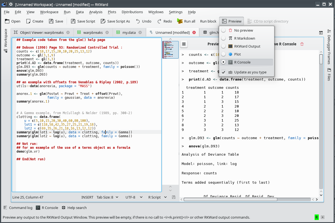Switch to the my.data tab

coord(129,32)
